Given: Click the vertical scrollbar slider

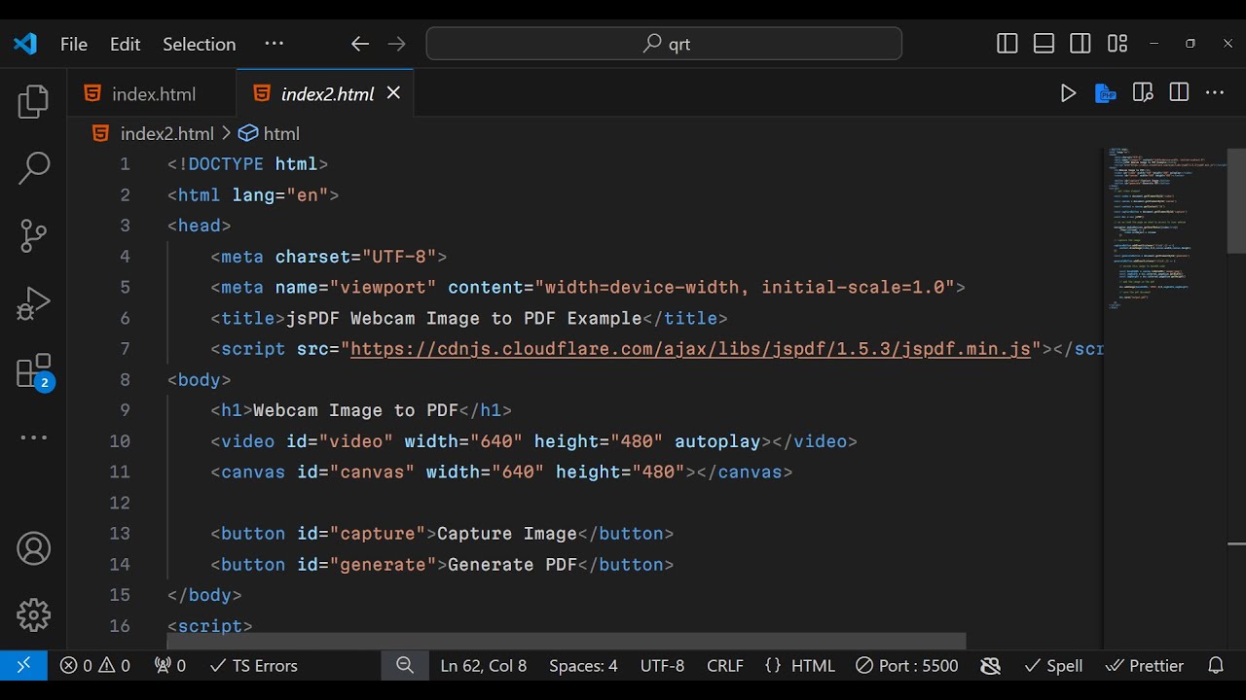Looking at the screenshot, I should [x=1236, y=200].
